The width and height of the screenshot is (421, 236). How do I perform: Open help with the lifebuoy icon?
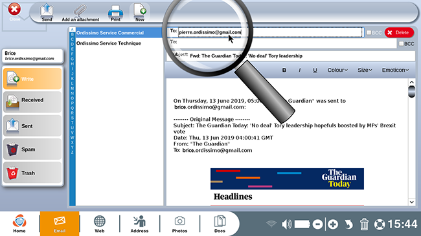coord(380,224)
